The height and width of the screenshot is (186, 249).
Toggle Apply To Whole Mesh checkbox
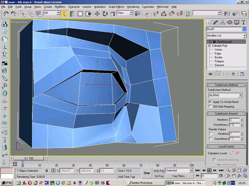pyautogui.click(x=210, y=102)
